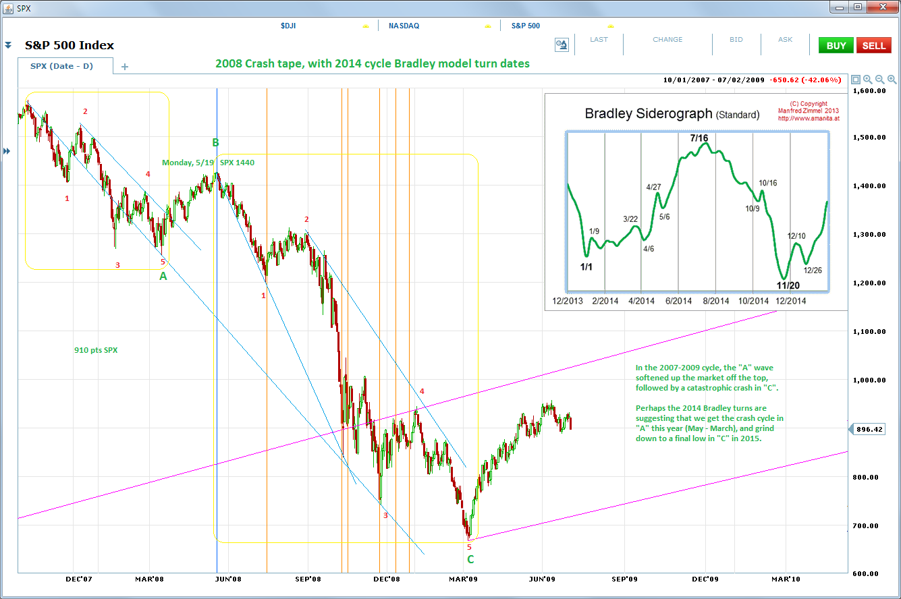
Task: Click the S&P 500 Index title
Action: pos(70,45)
